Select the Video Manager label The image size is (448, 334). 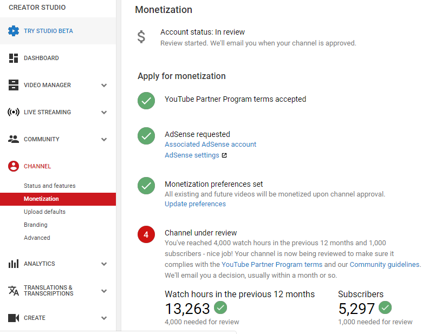point(48,85)
